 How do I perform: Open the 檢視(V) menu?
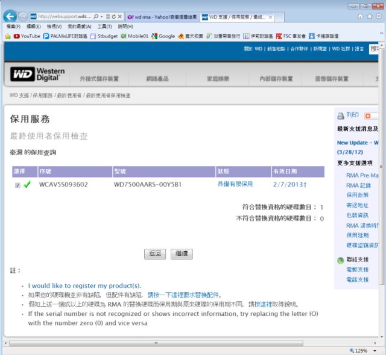pos(54,27)
